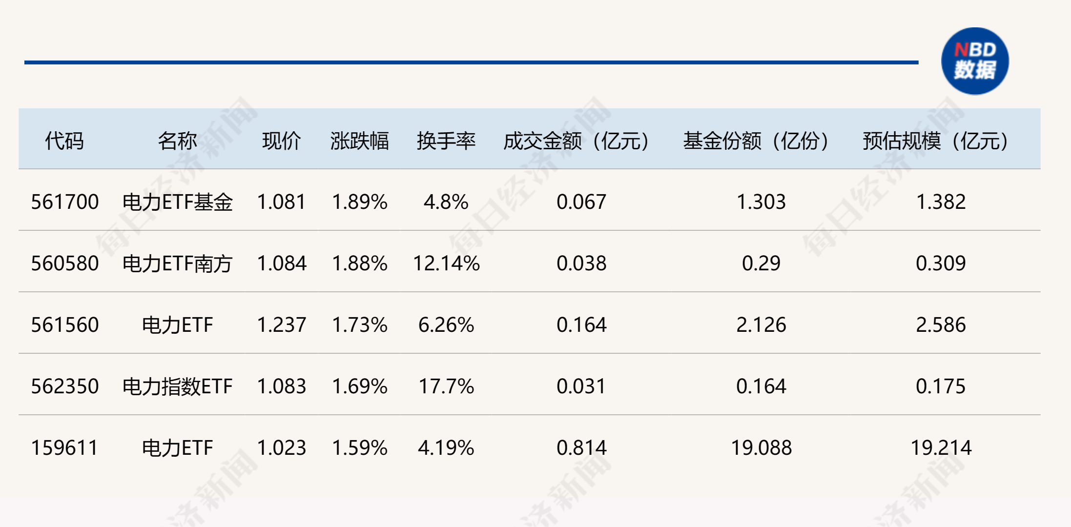
Task: Select fund code 561560
Action: coord(65,324)
